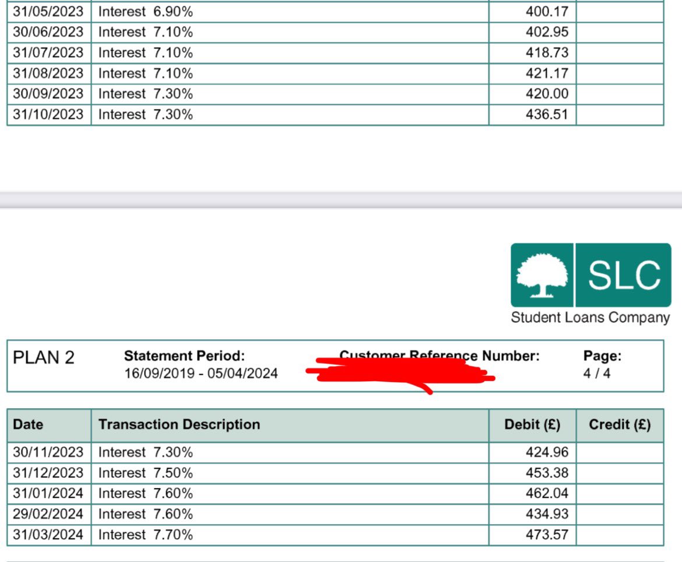The image size is (682, 562).
Task: Select the date 31/05/2023
Action: pos(48,11)
